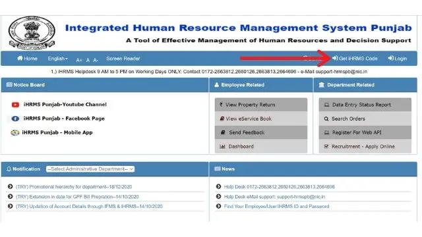Click the iHRMS Helpdesk contact notice text
Image resolution: width=422 pixels, height=237 pixels.
point(209,72)
